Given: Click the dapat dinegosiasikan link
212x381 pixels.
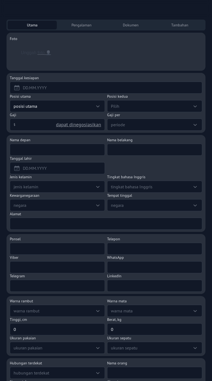Looking at the screenshot, I should click(79, 125).
